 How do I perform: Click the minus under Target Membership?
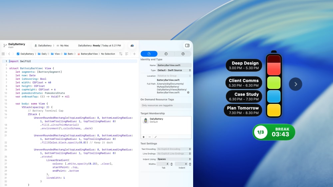click(x=150, y=137)
